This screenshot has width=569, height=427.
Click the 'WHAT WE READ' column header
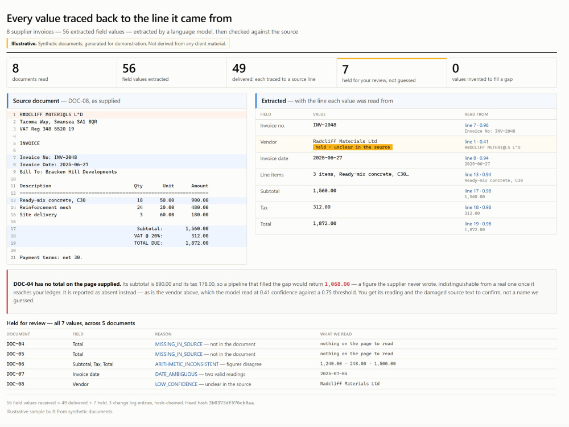(x=336, y=334)
